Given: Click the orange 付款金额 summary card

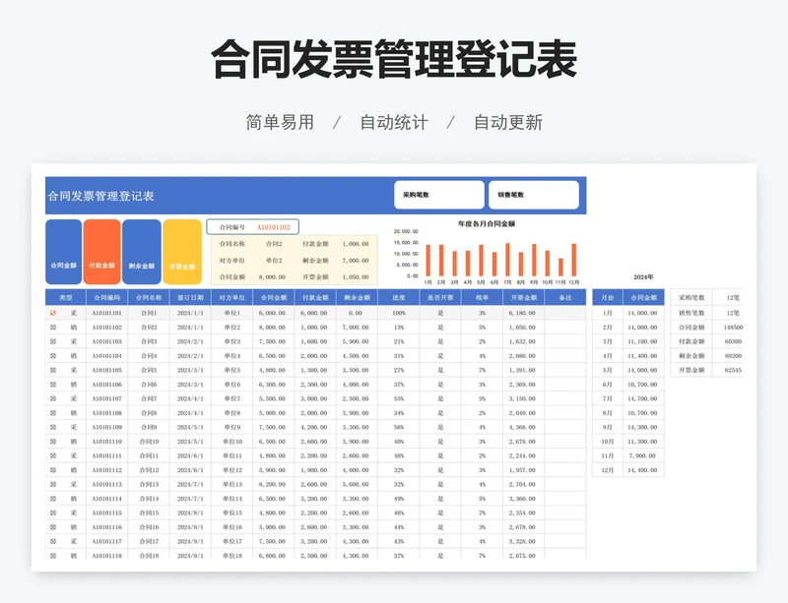Looking at the screenshot, I should [x=102, y=252].
